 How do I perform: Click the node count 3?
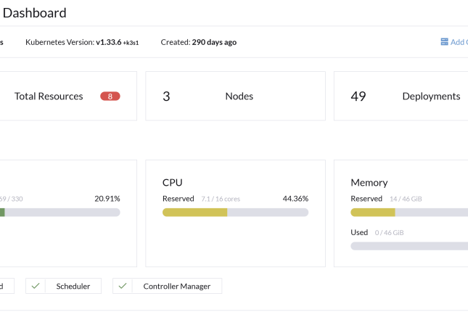(166, 96)
